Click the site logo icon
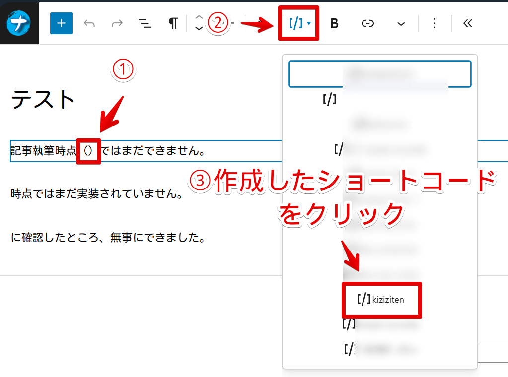Screen dimensions: 508x377 coord(19,23)
